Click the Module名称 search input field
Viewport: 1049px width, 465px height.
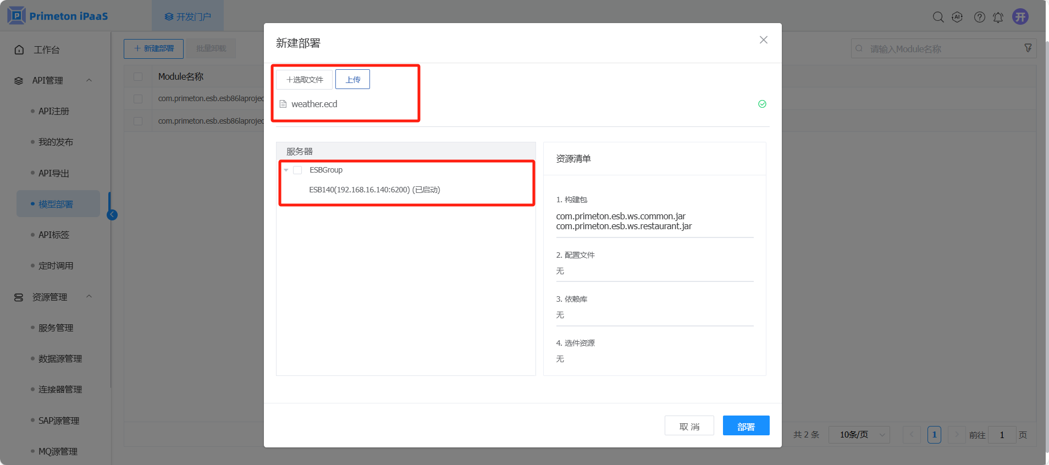pyautogui.click(x=940, y=49)
